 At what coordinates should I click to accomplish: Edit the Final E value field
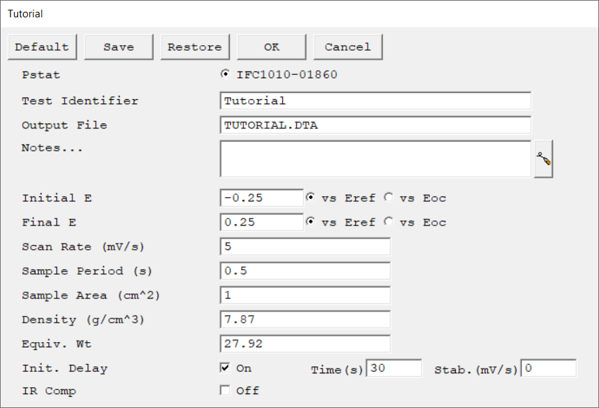tap(262, 222)
